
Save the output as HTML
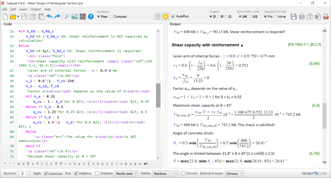(x=294, y=17)
